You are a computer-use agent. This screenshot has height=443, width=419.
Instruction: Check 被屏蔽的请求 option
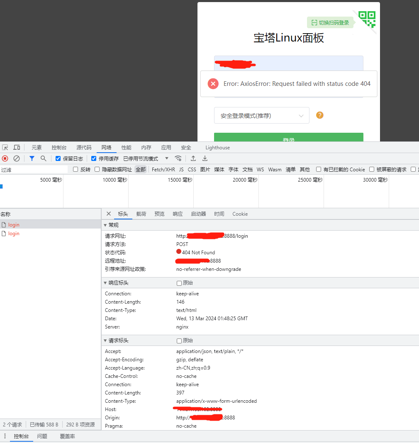pos(372,169)
